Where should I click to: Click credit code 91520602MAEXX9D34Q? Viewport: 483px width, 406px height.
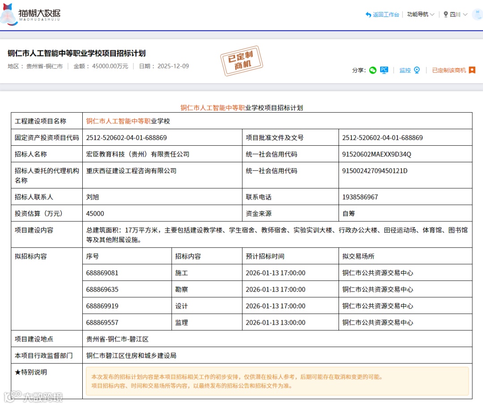coord(377,154)
